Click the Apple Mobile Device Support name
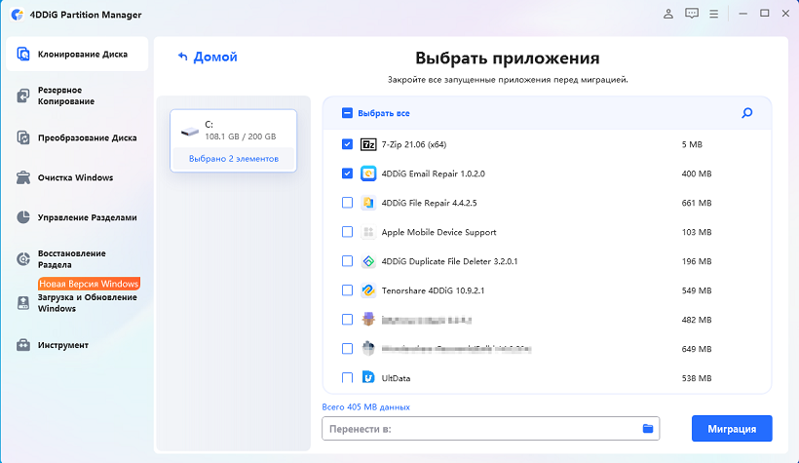Viewport: 799px width, 463px height. click(x=438, y=232)
